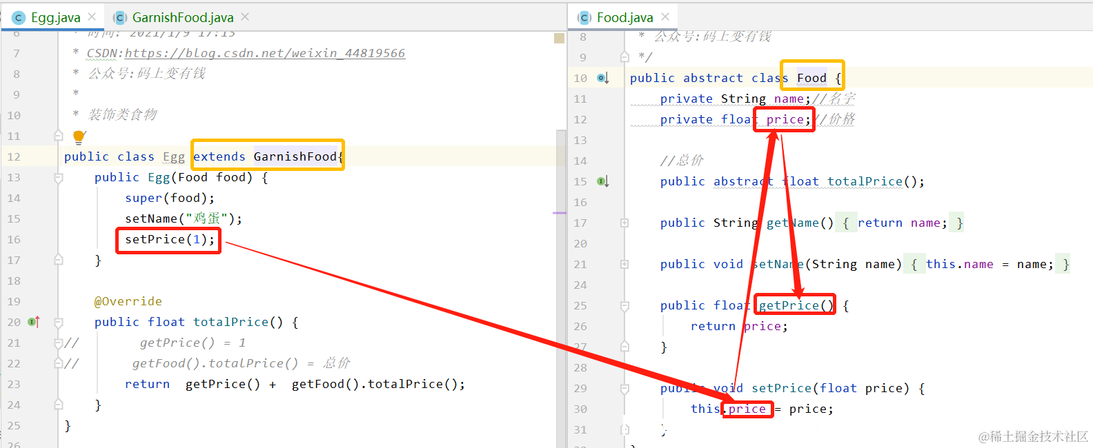This screenshot has height=448, width=1093.
Task: Click the overrides gutter icon on line 20
Action: coord(34,322)
